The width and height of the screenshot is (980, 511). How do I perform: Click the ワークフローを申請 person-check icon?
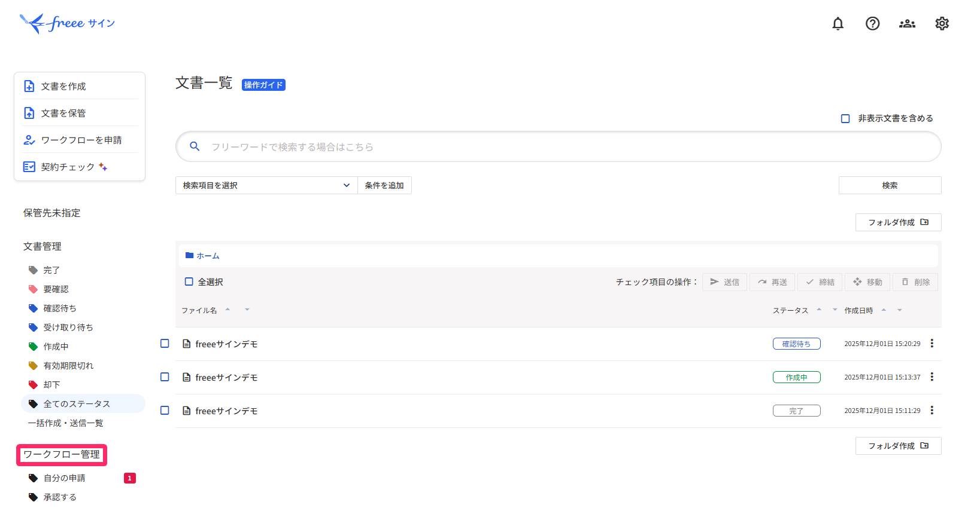(29, 140)
